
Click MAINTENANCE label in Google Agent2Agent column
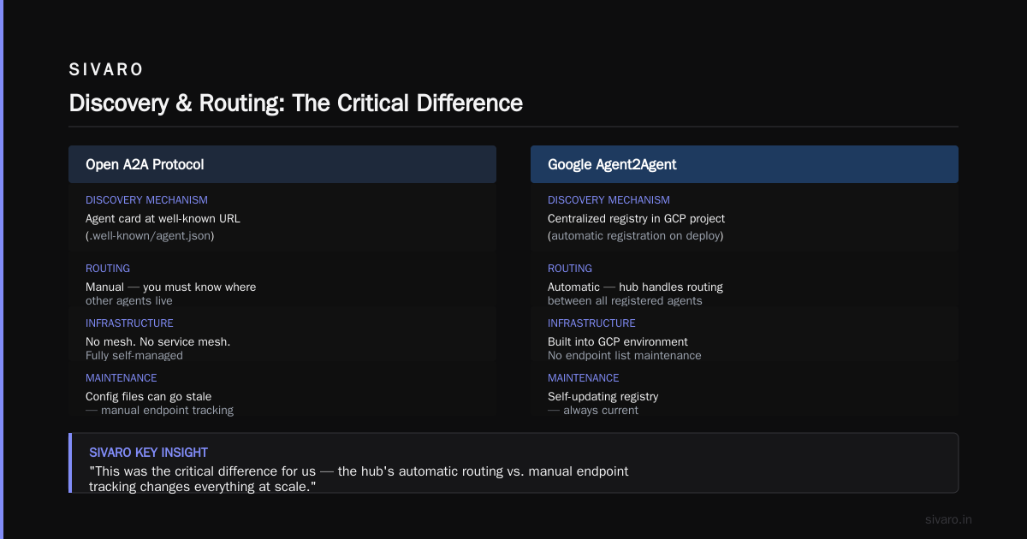[x=583, y=378]
